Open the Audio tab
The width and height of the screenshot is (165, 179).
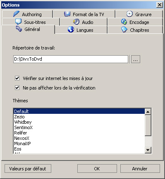[x=84, y=22]
